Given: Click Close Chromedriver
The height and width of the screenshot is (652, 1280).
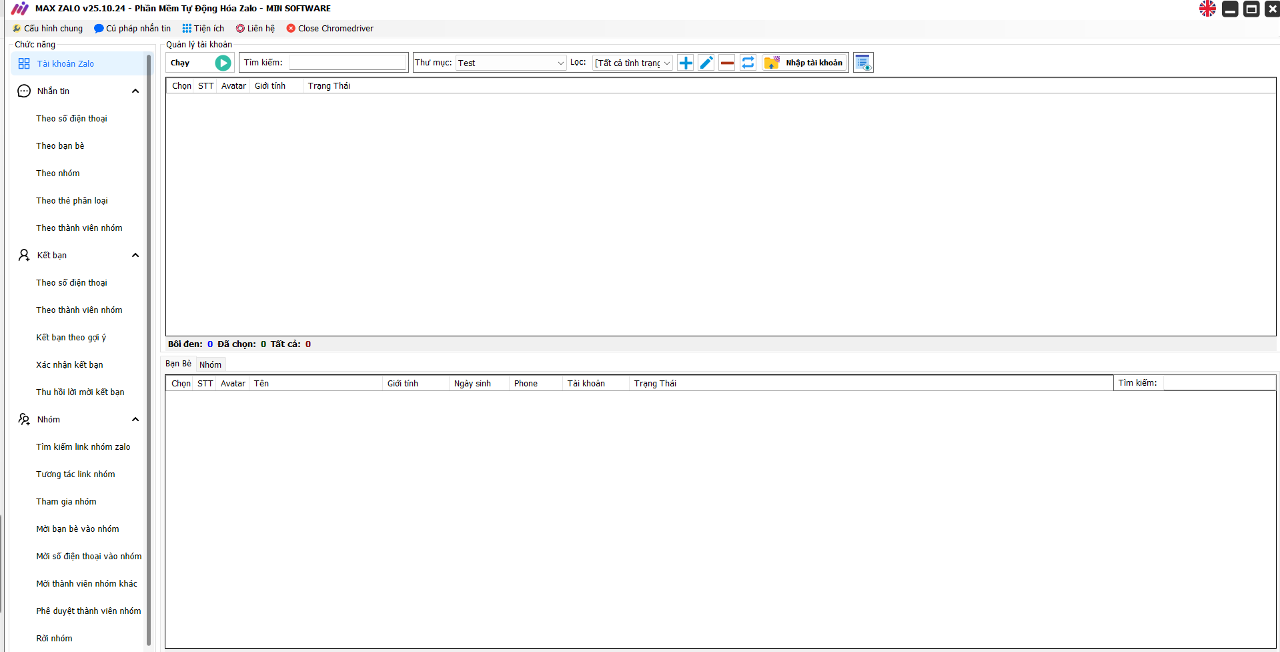Looking at the screenshot, I should (330, 29).
